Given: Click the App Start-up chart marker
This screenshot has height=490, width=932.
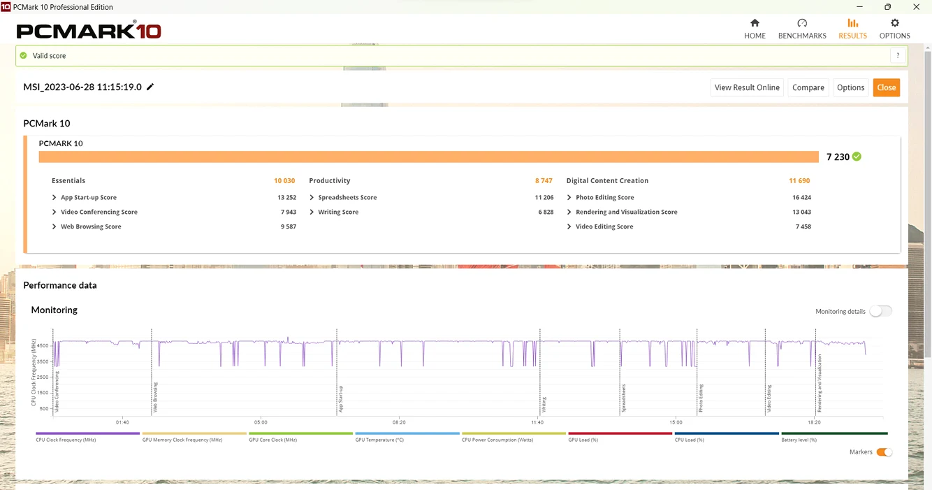Looking at the screenshot, I should coord(340,398).
